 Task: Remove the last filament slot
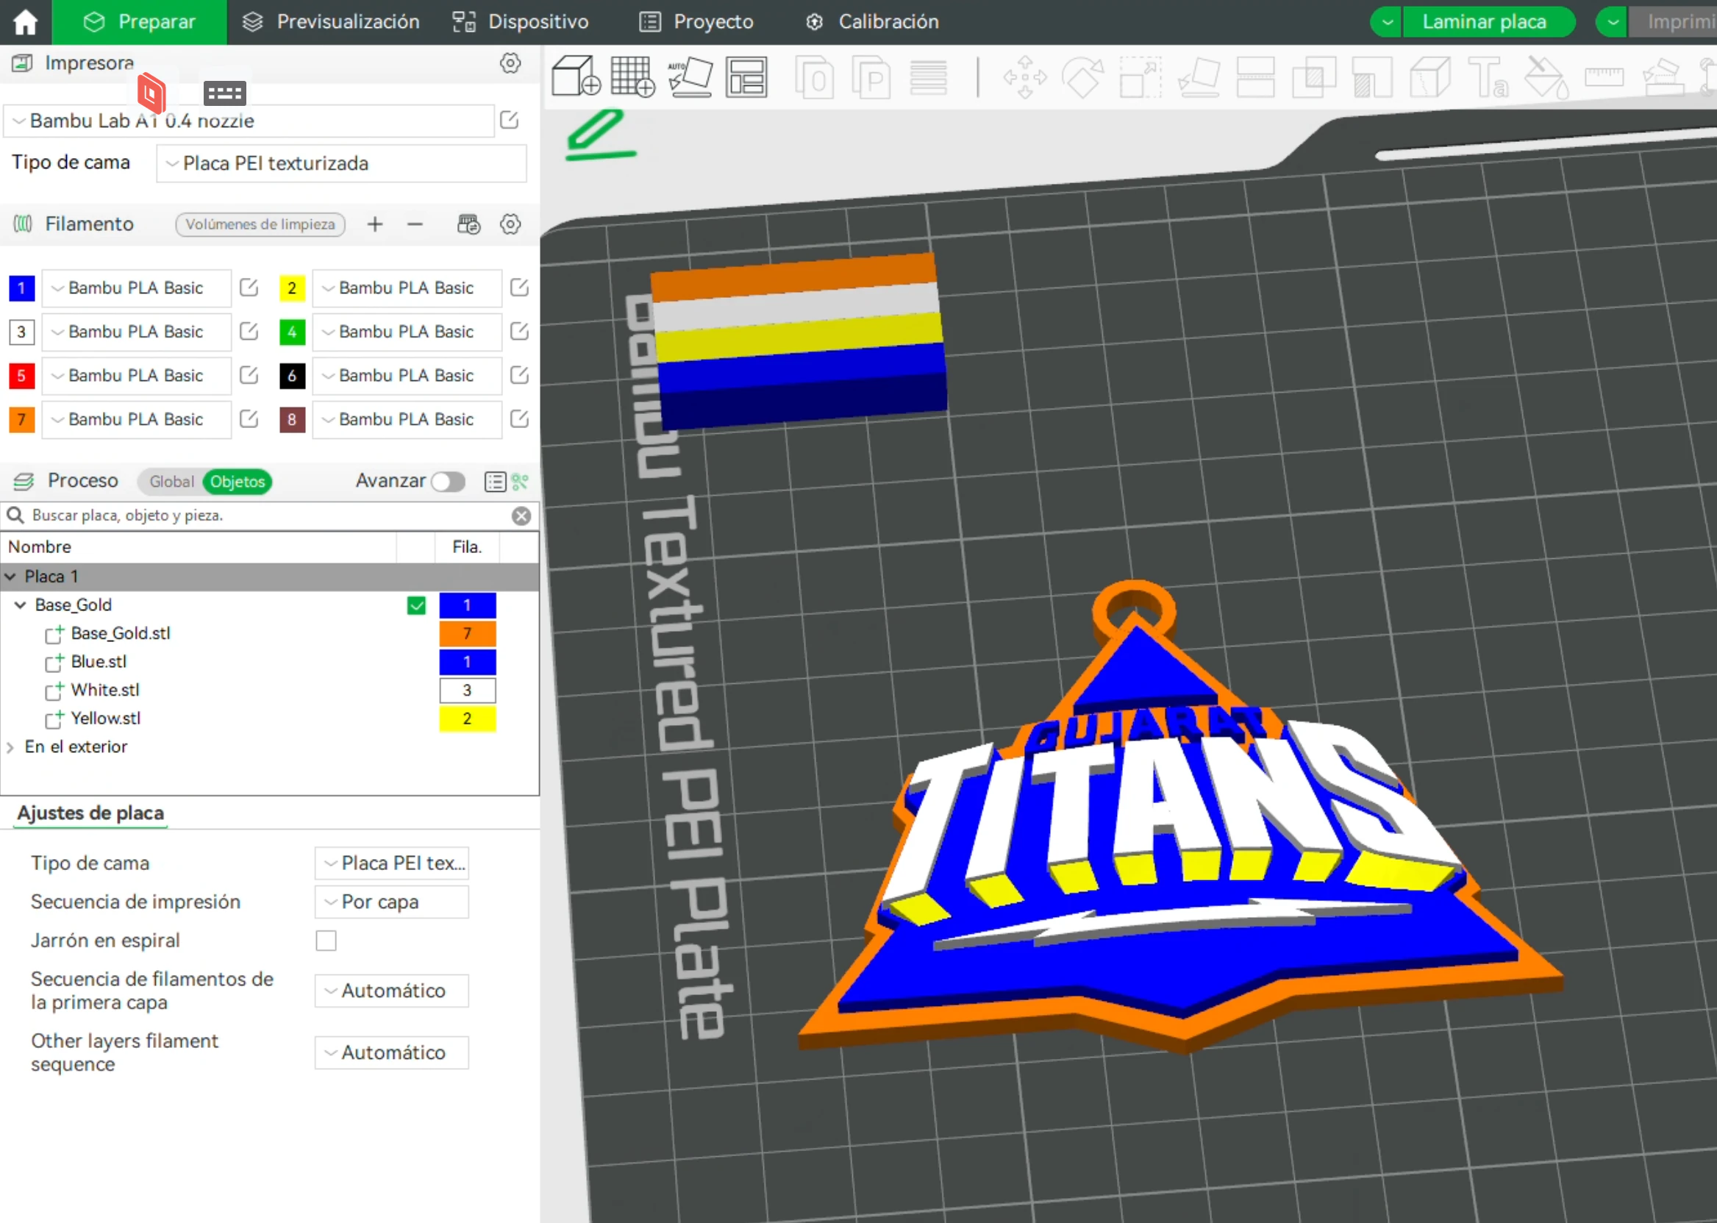coord(415,224)
